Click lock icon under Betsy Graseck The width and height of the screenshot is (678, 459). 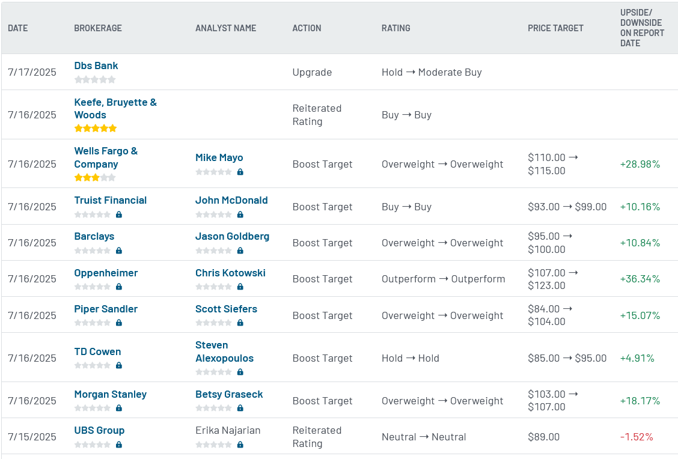point(240,408)
